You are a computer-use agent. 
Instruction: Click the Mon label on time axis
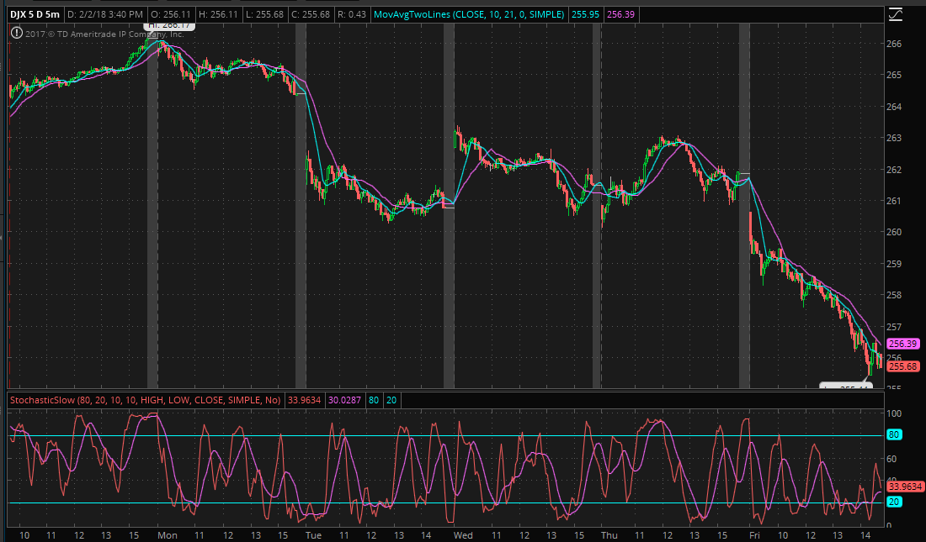[168, 535]
